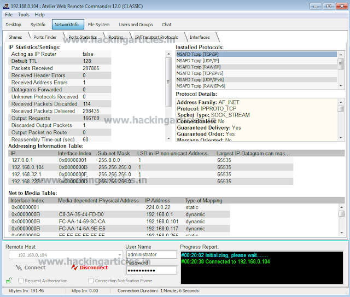Open Users and Groups section

click(x=136, y=25)
